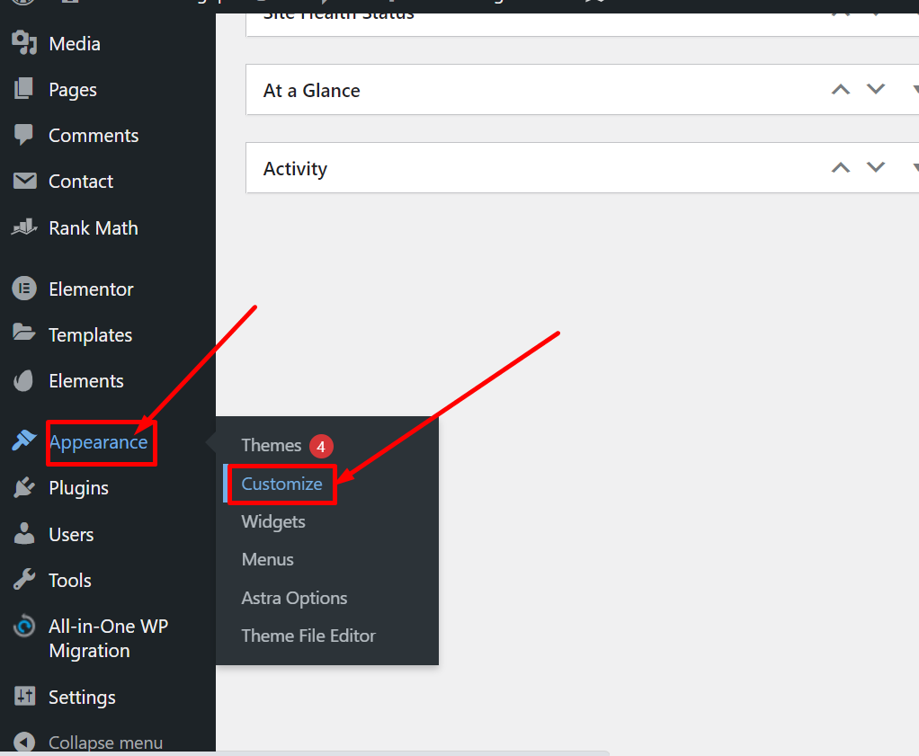Open the Comments menu
The width and height of the screenshot is (919, 756).
(x=94, y=136)
